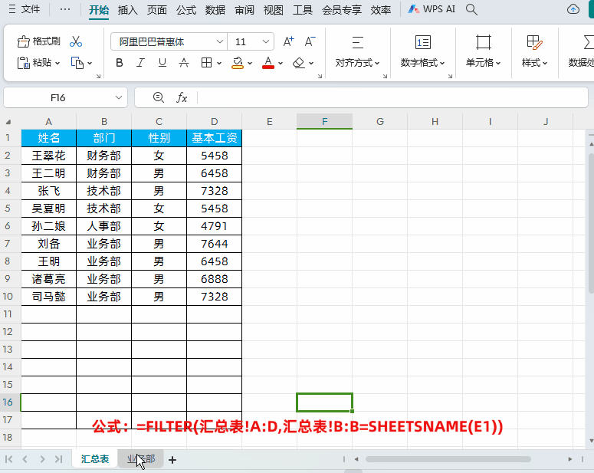Add a new sheet with plus button
This screenshot has width=594, height=473.
pyautogui.click(x=172, y=460)
